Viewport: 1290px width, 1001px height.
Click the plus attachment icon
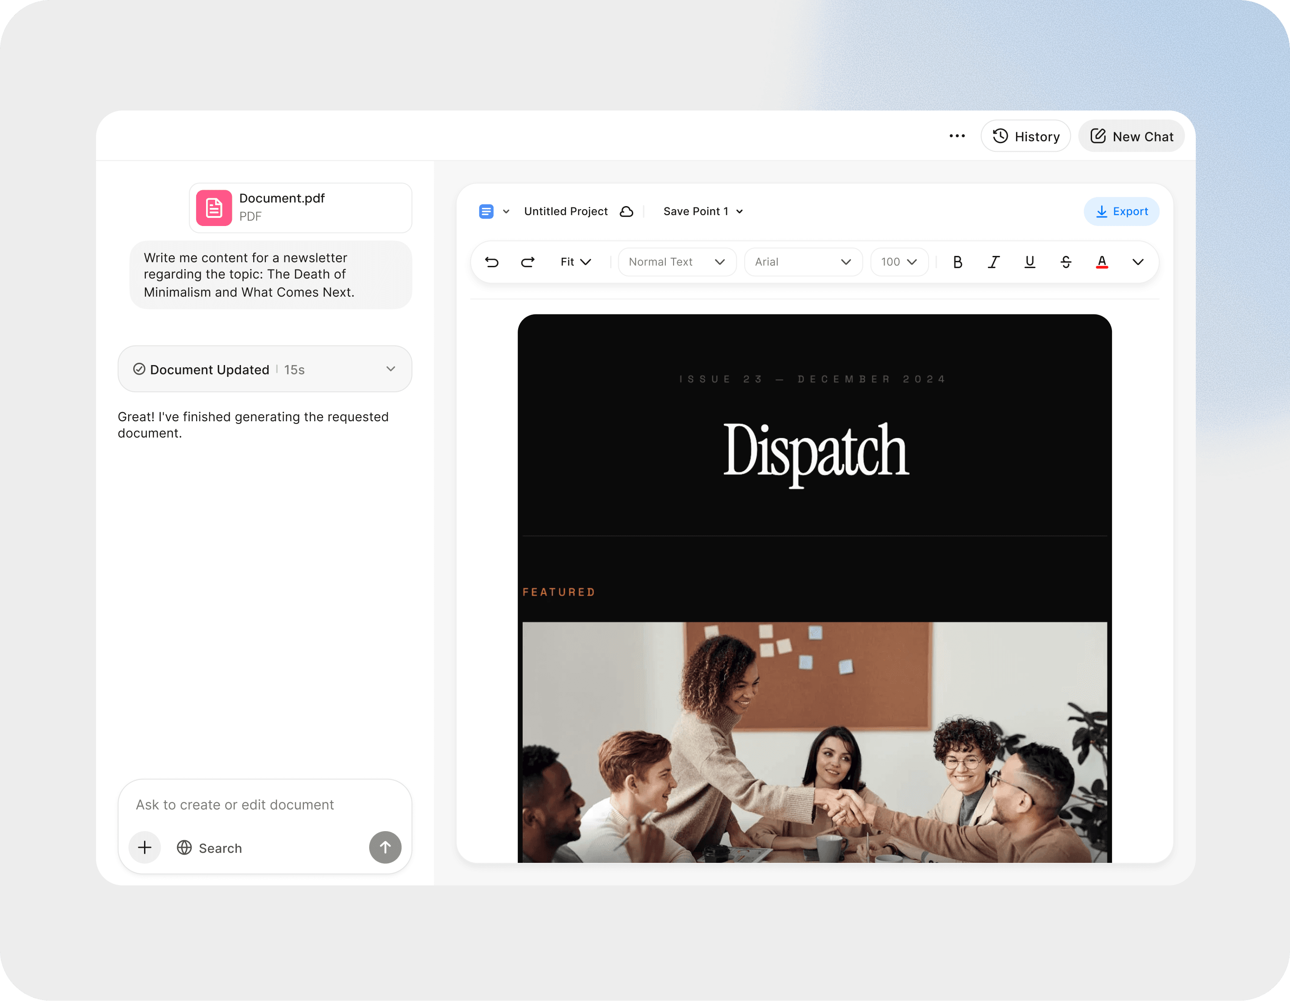tap(144, 847)
